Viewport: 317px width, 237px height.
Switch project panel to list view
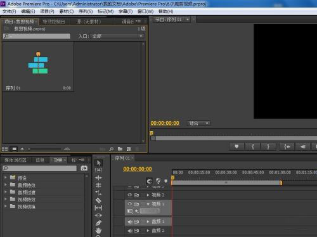click(5, 149)
